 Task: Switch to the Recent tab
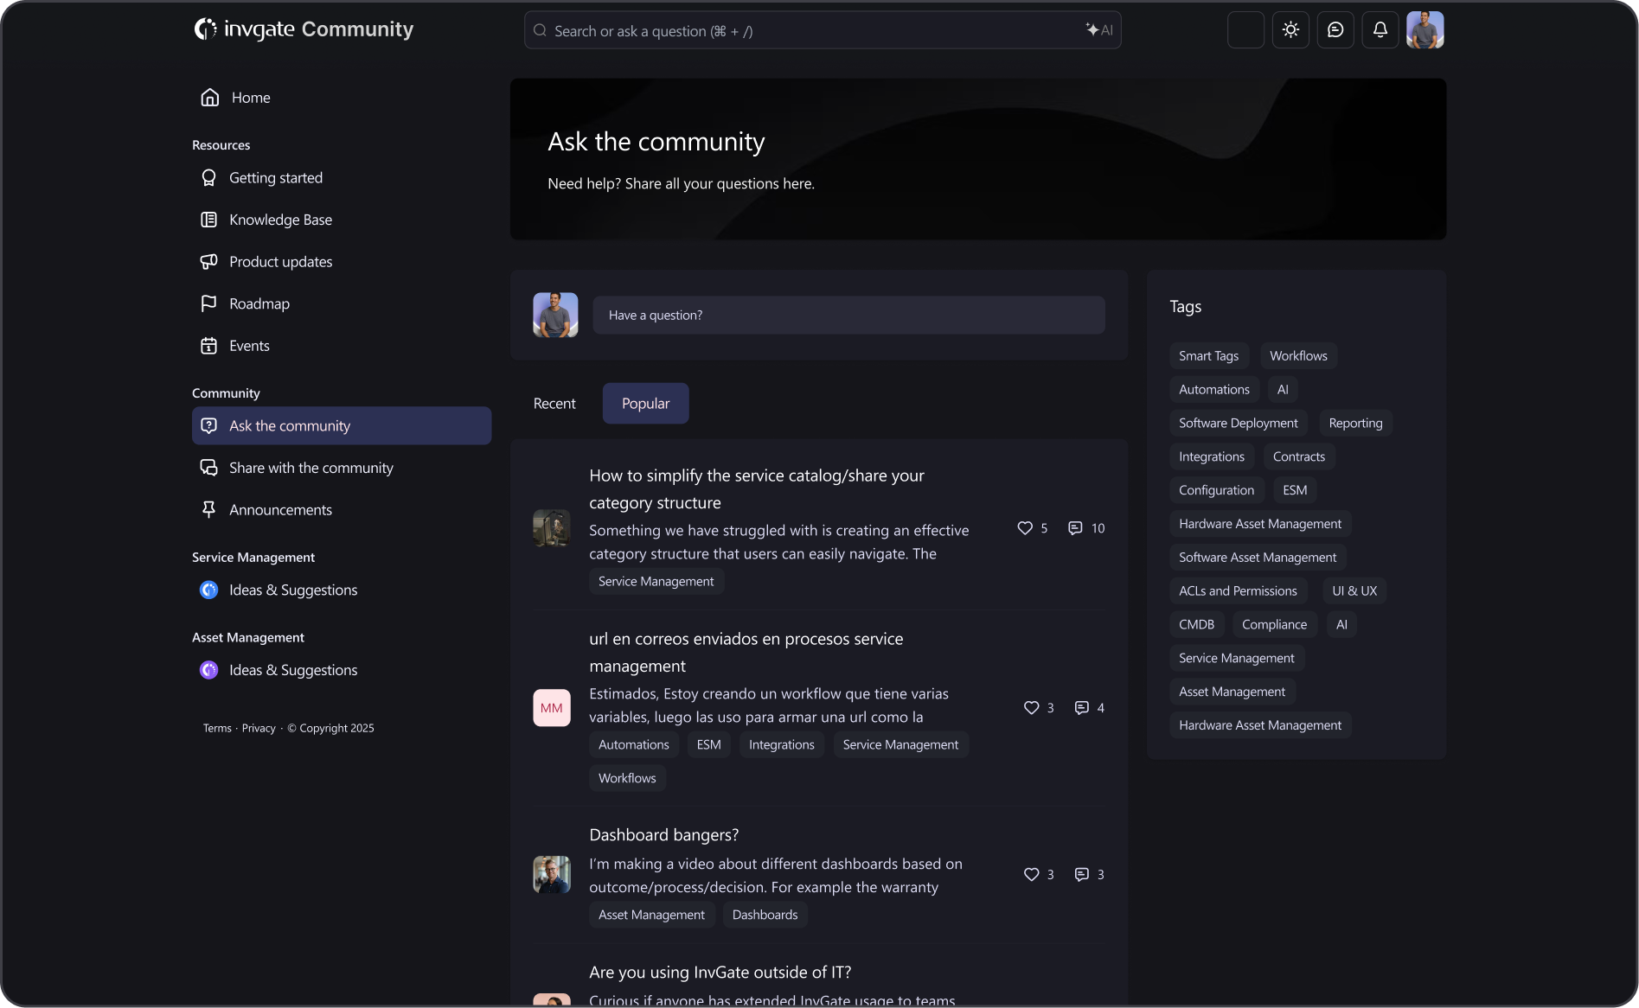554,404
